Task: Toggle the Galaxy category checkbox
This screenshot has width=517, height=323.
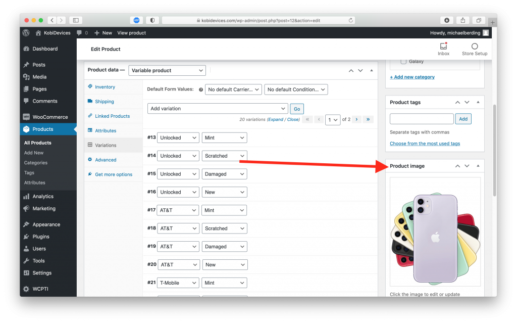Action: coord(403,62)
